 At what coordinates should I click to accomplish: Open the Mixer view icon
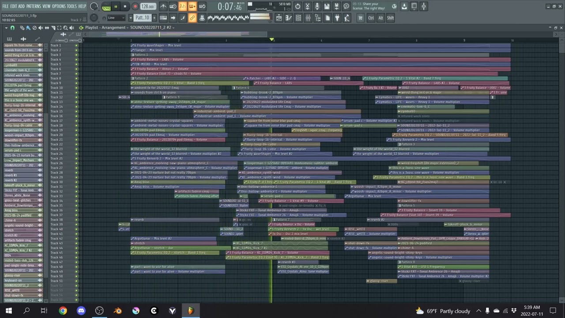308,18
